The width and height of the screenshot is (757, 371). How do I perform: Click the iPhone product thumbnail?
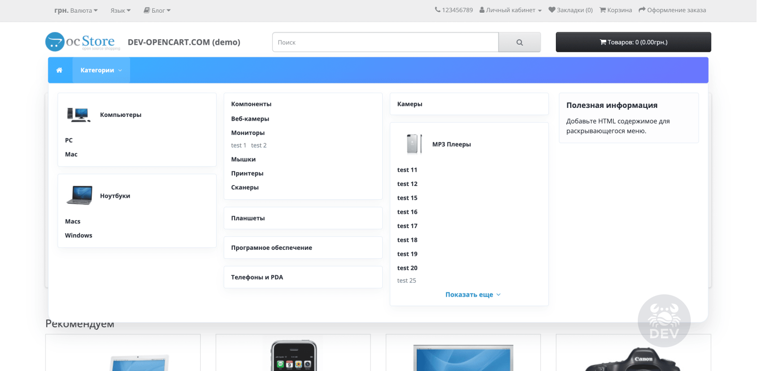[293, 355]
